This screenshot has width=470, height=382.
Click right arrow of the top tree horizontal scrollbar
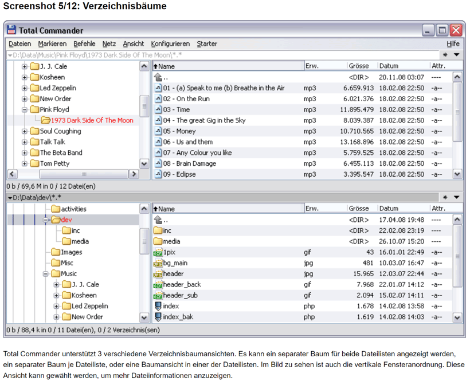(134, 174)
